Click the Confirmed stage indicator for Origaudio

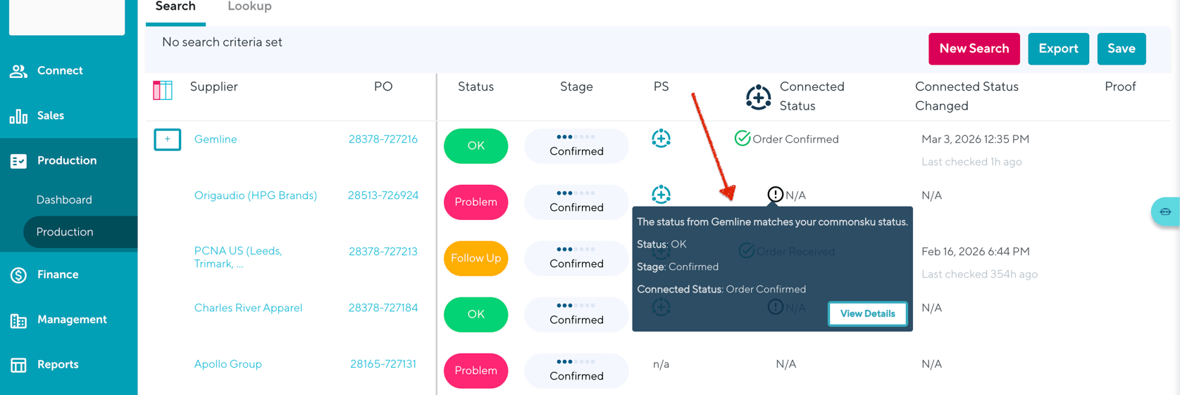[x=576, y=202]
